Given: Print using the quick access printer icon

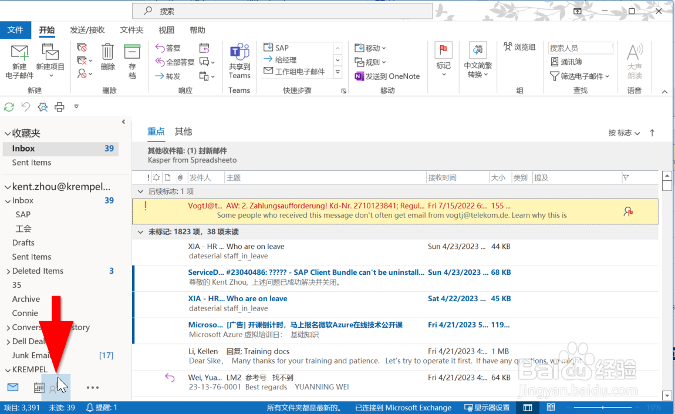Looking at the screenshot, I should (59, 107).
